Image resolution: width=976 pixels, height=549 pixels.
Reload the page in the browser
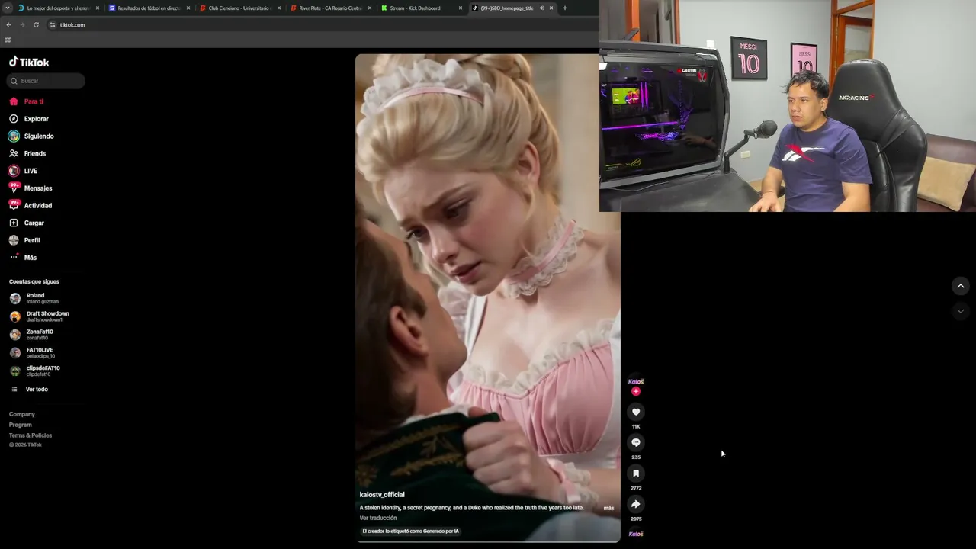coord(36,25)
